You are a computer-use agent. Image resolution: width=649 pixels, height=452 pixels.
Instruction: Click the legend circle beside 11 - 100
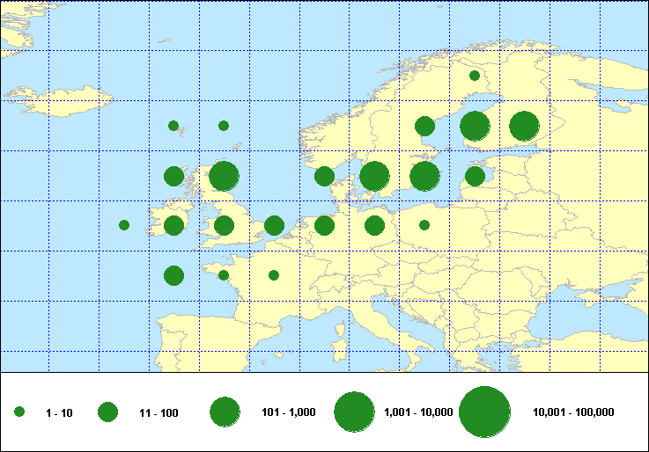point(107,412)
